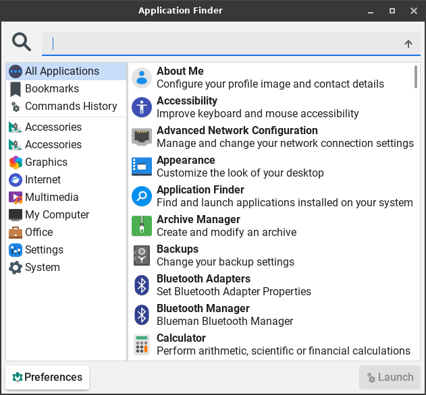The width and height of the screenshot is (426, 395).
Task: Click the Appearance app icon
Action: pos(142,166)
